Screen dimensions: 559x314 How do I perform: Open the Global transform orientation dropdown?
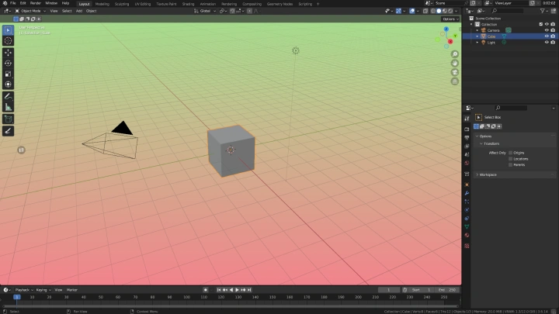click(x=205, y=11)
